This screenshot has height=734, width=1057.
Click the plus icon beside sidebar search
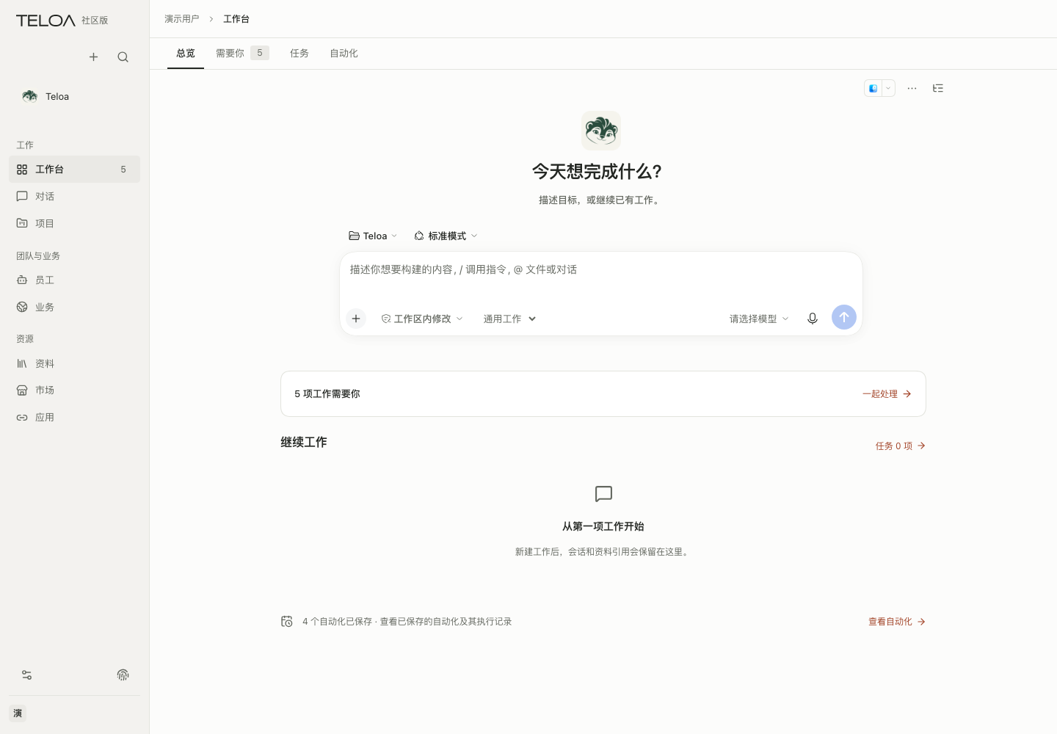[x=93, y=57]
